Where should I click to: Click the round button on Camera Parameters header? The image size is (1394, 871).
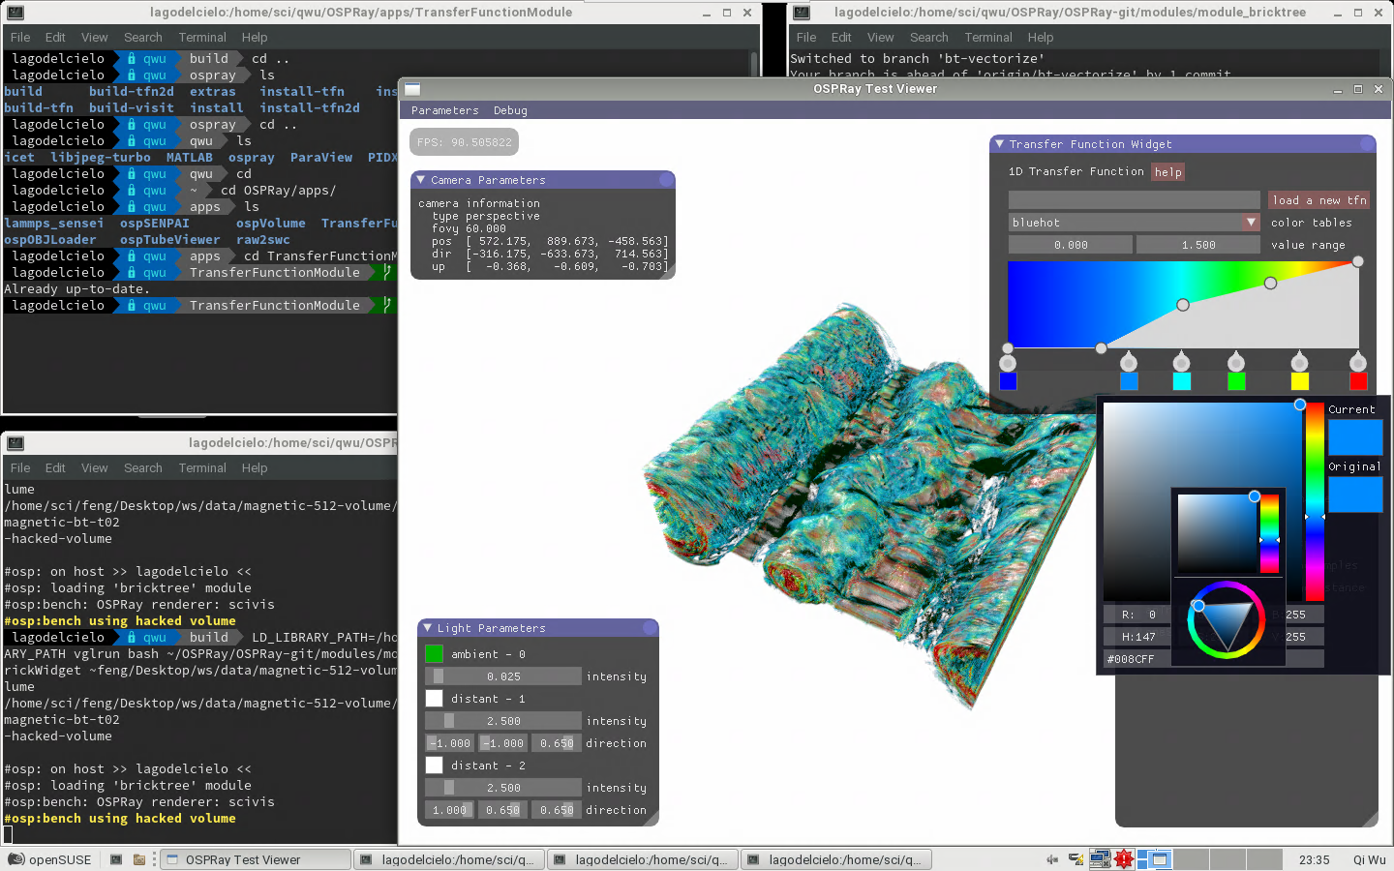pyautogui.click(x=667, y=180)
